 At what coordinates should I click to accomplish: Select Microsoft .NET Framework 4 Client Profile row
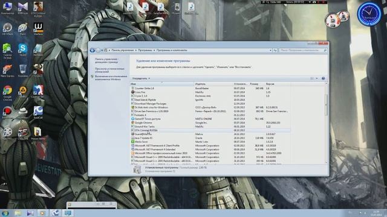coord(210,146)
